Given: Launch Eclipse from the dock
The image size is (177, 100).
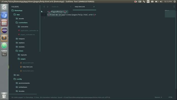Looking at the screenshot, I should pyautogui.click(x=4, y=30).
